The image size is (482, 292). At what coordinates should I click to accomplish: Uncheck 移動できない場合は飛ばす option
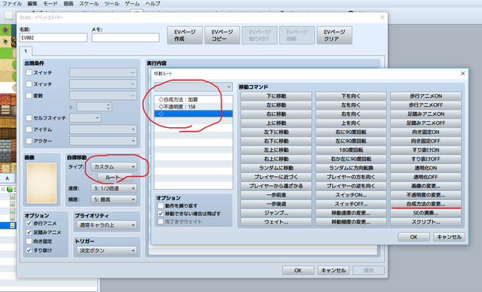tap(160, 214)
